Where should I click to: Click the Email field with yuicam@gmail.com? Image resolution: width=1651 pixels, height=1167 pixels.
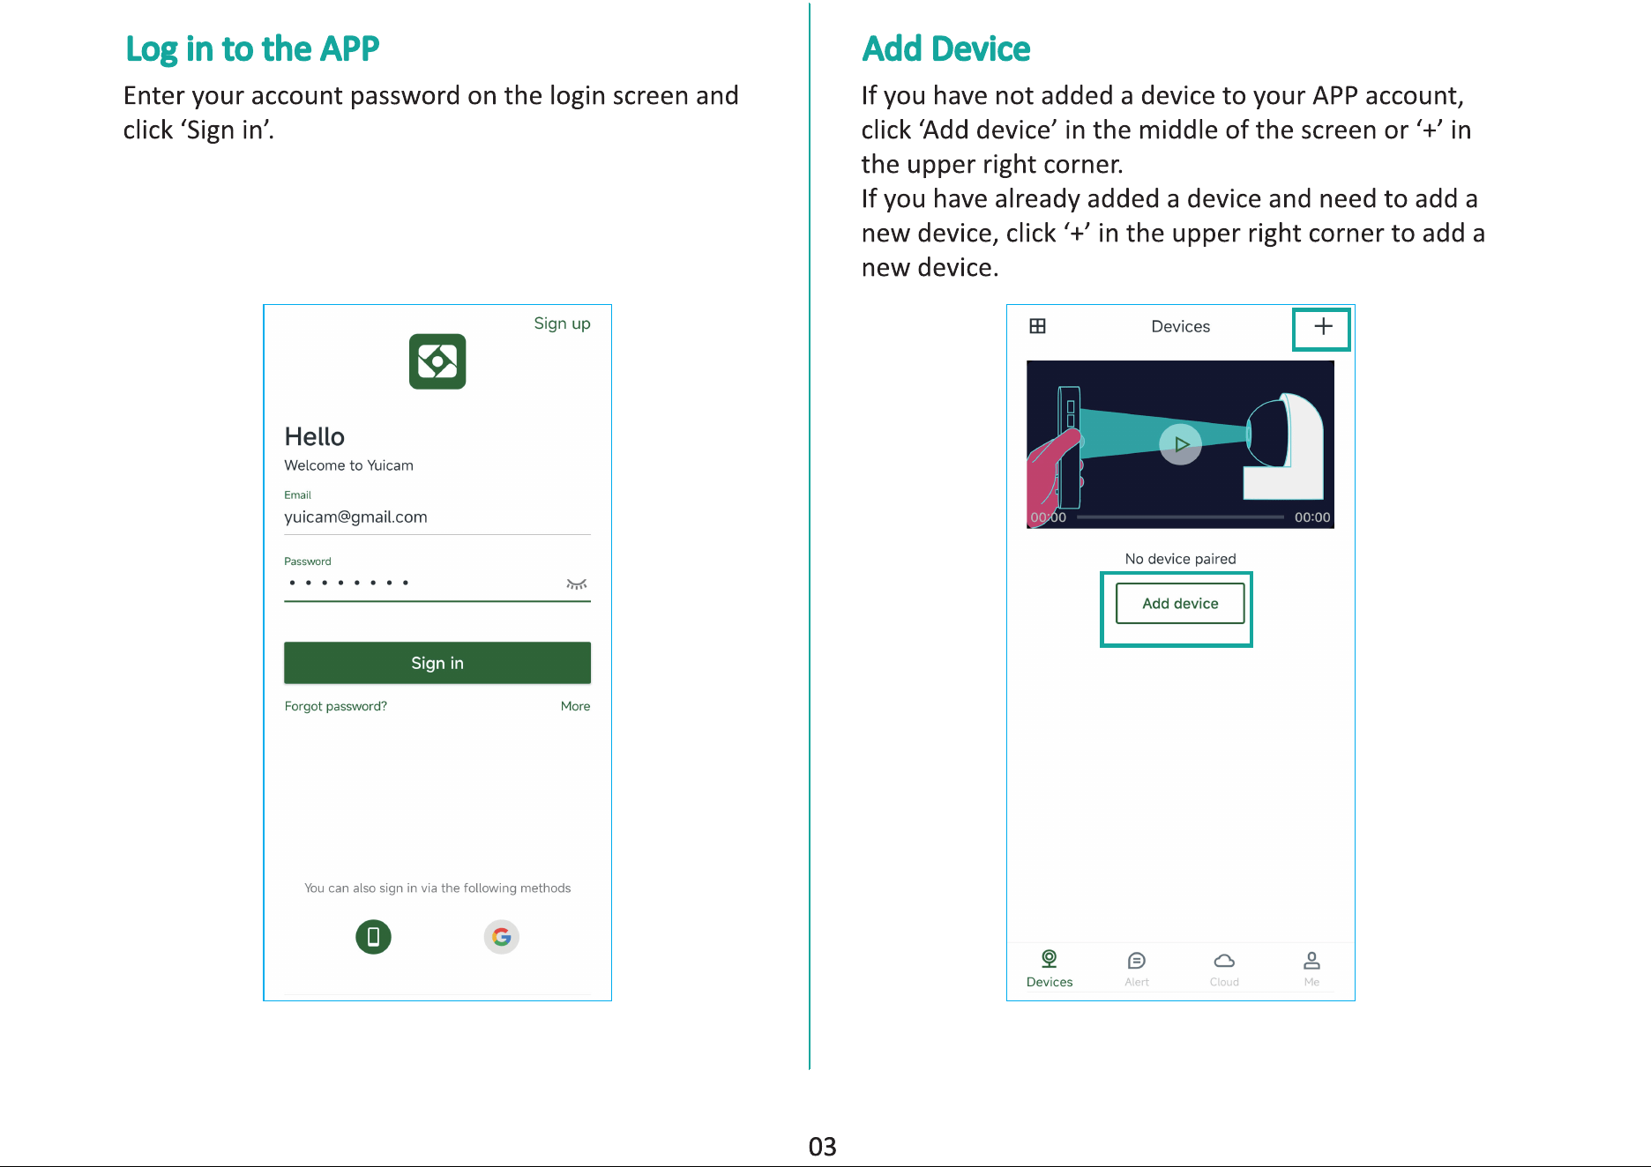point(437,517)
